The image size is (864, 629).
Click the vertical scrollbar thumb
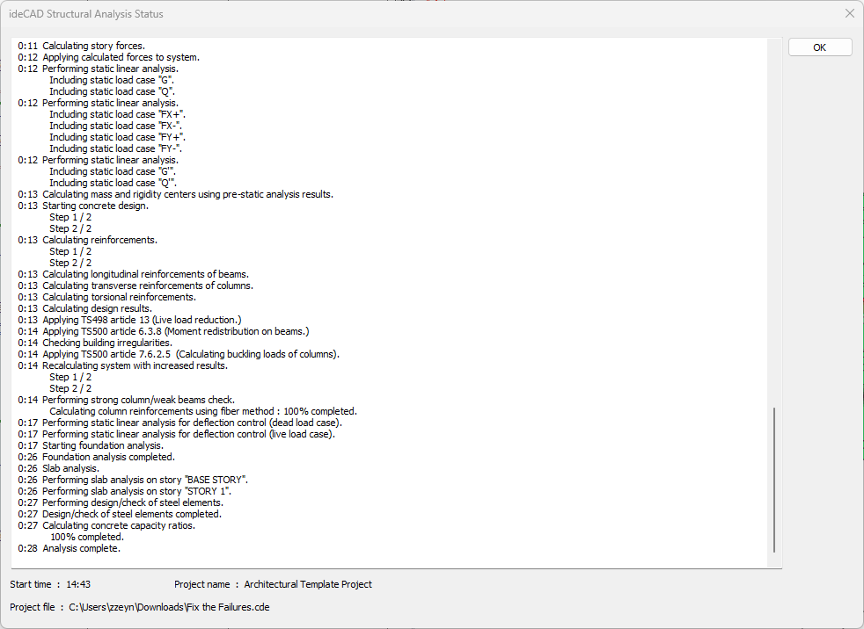pos(774,479)
